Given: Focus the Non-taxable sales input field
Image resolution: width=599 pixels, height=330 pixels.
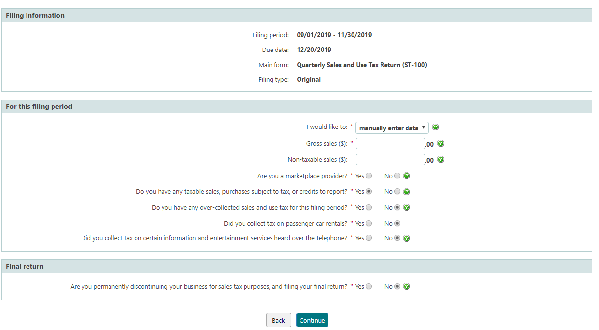Looking at the screenshot, I should (390, 160).
